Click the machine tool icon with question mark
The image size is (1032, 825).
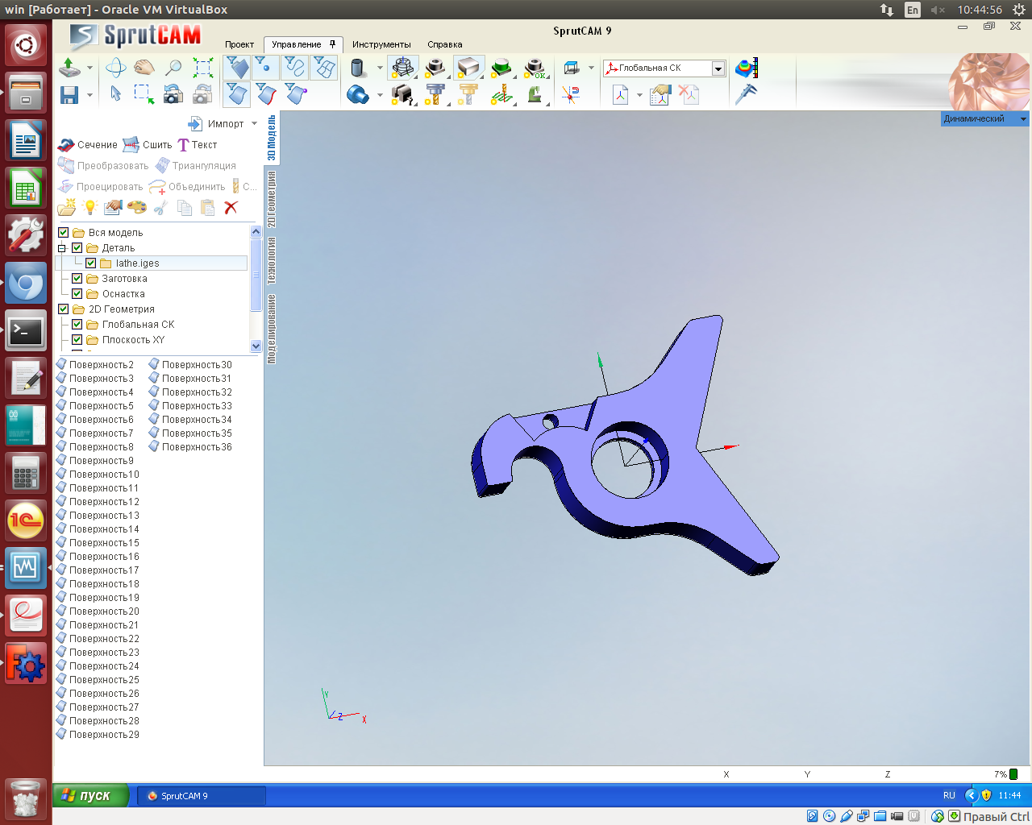402,95
